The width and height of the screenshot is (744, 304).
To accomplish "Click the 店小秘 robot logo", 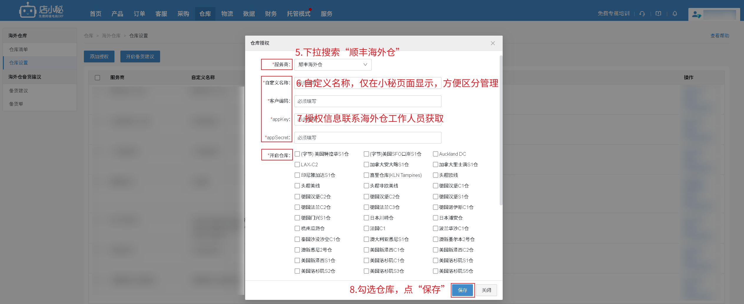I will click(28, 11).
